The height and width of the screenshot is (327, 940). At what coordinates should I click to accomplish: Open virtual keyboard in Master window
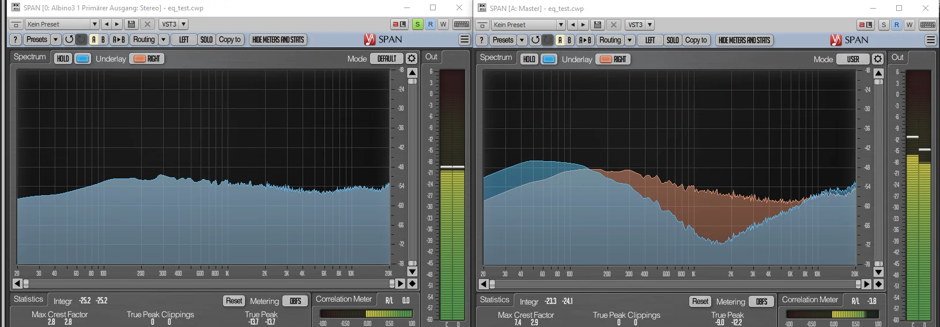(928, 25)
